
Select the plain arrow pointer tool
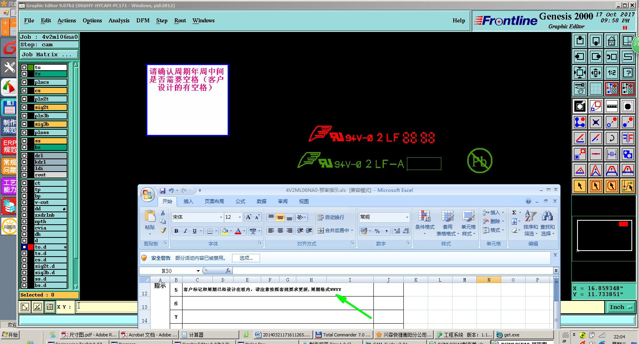(580, 186)
